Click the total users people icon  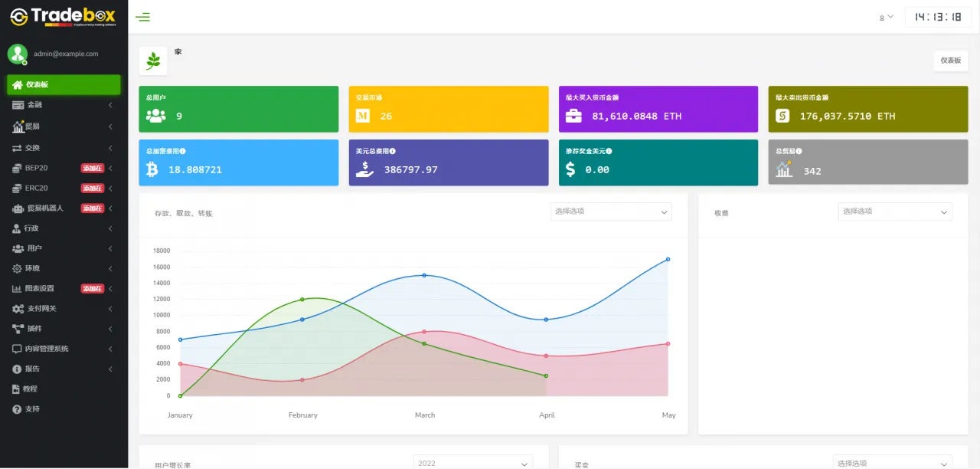(155, 116)
